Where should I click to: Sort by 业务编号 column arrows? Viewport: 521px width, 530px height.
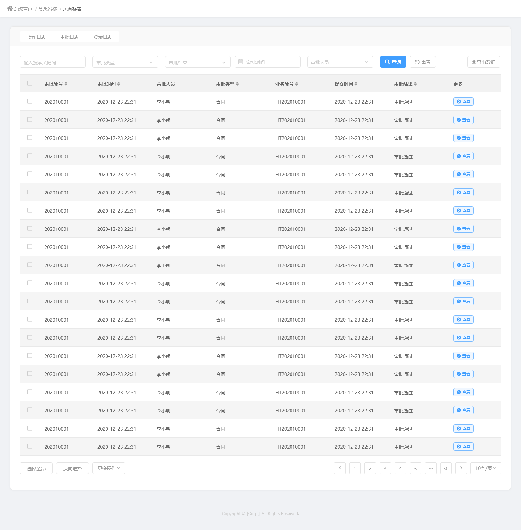click(297, 84)
